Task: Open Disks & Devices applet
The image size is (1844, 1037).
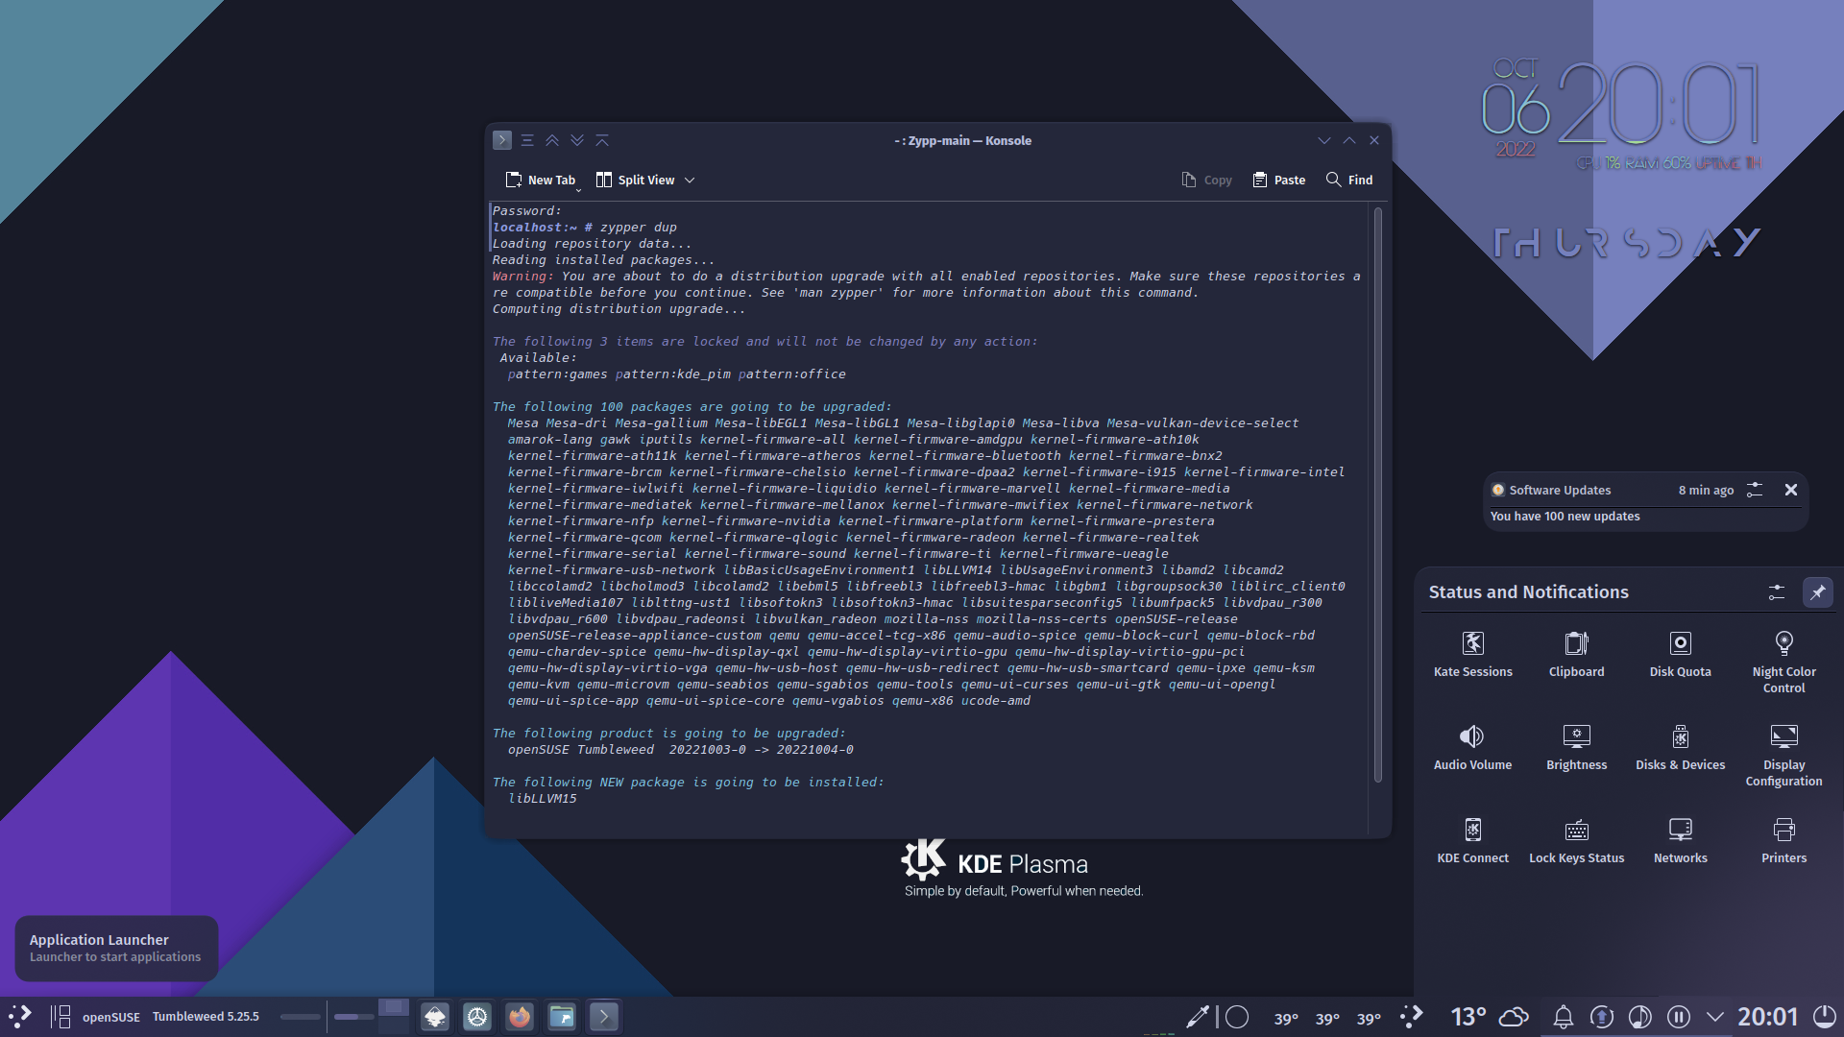Action: click(1680, 746)
